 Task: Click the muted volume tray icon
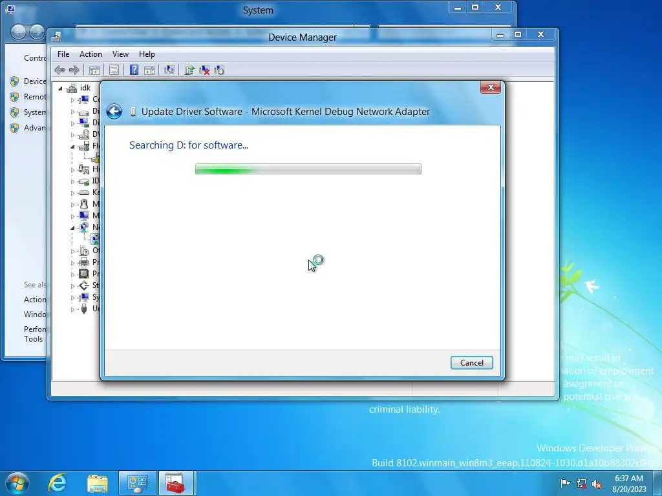597,483
